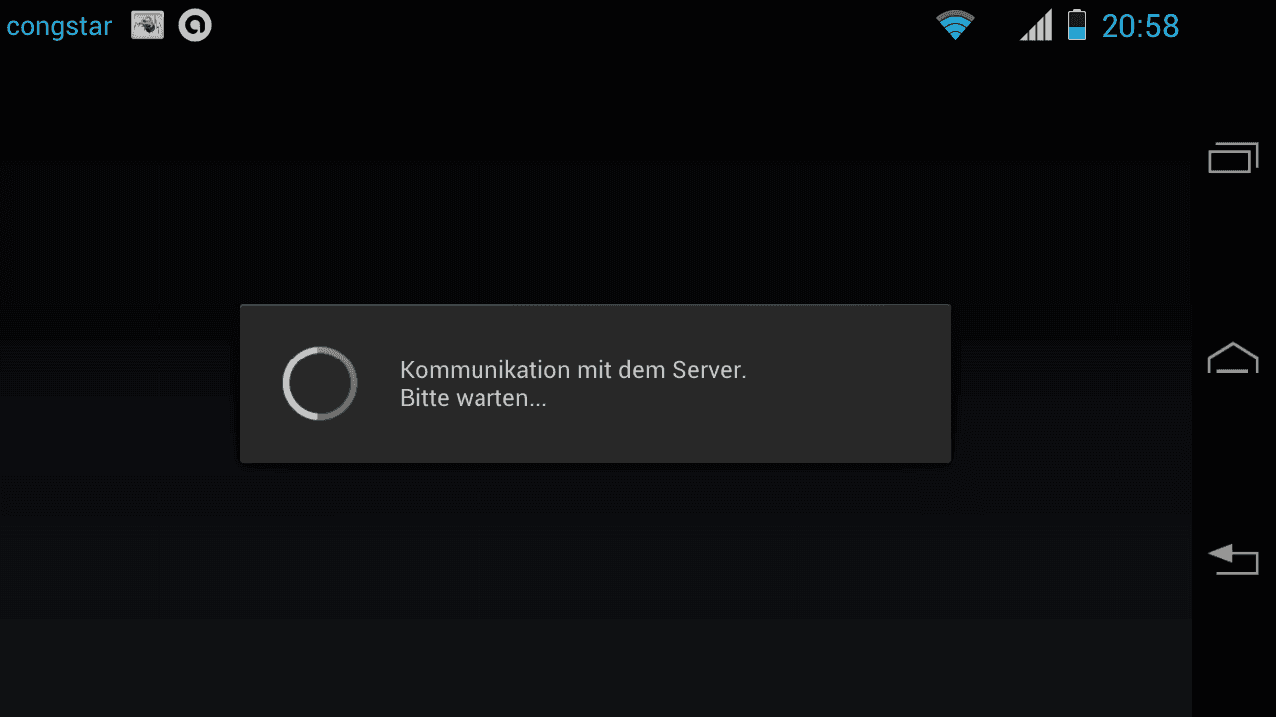Tap the 20:58 clock in the status bar

(1140, 26)
